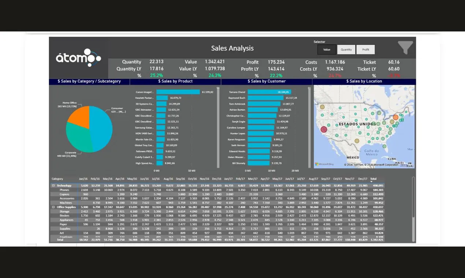This screenshot has width=465, height=278.
Task: Select Raymond Buch's customer bar
Action: click(265, 98)
